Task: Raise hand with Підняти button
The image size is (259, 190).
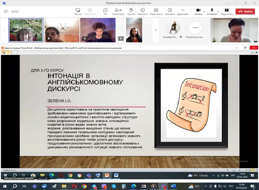Action: [131, 11]
